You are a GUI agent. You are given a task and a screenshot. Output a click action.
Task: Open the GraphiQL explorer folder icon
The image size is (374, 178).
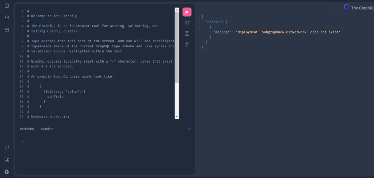(x=7, y=30)
